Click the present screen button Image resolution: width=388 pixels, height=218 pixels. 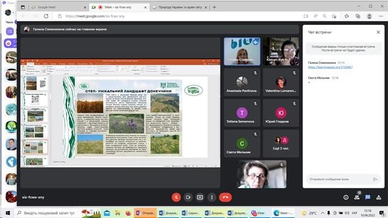tap(200, 197)
